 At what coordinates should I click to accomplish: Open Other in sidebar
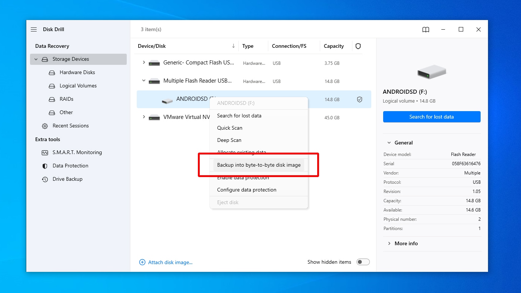click(66, 113)
